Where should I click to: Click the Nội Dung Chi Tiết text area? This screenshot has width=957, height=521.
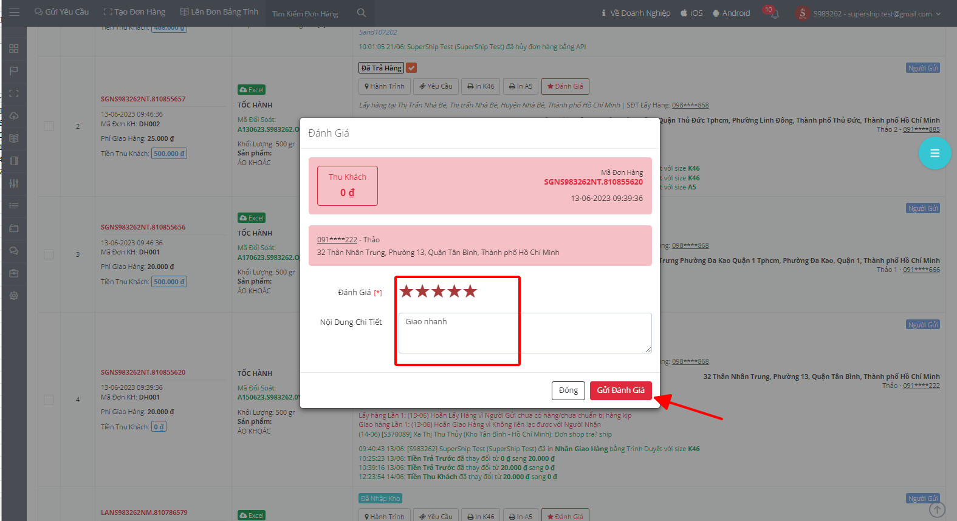pos(525,333)
